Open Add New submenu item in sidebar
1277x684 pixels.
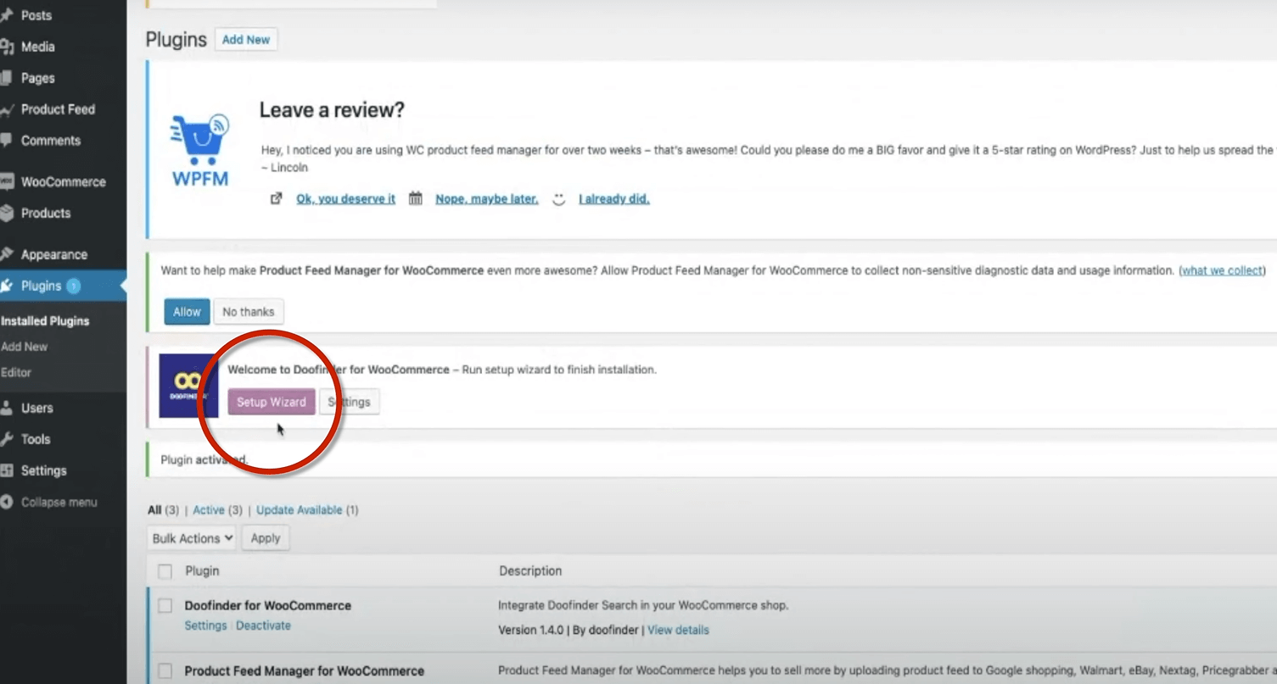point(25,347)
